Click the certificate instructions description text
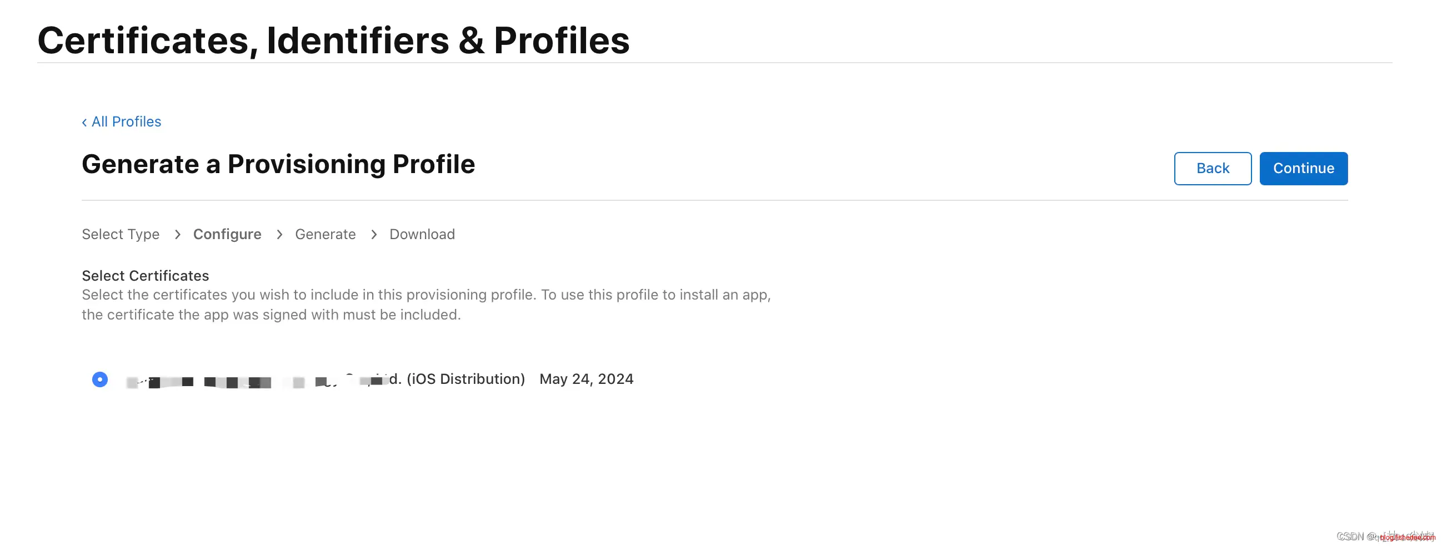 425,305
